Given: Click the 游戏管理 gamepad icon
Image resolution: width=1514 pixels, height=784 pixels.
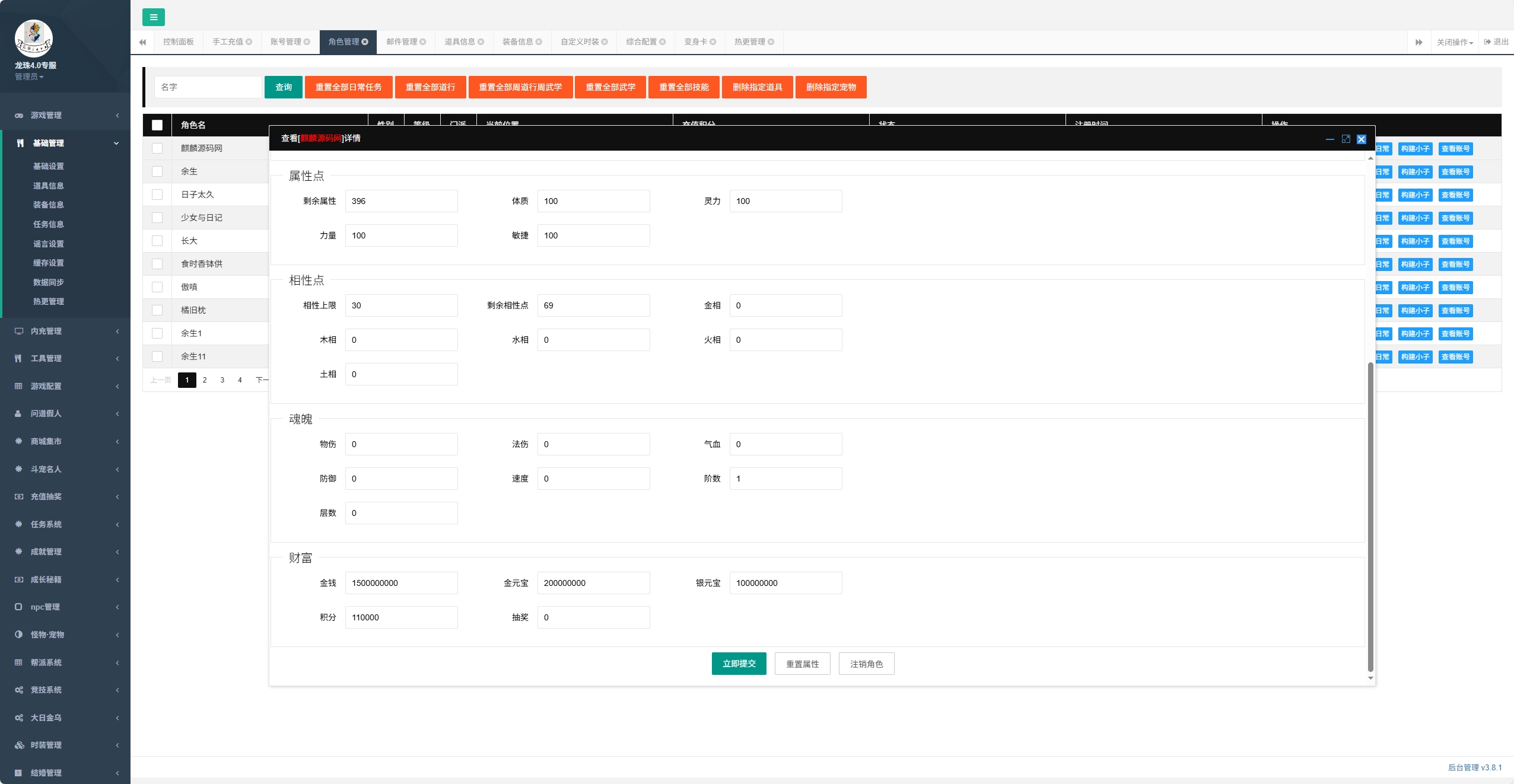Looking at the screenshot, I should [x=19, y=116].
